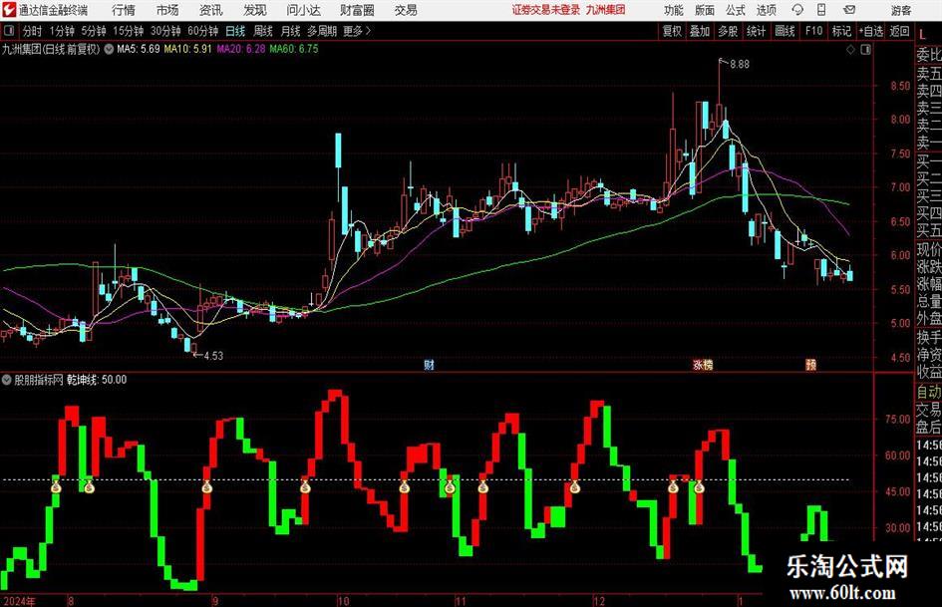Open the 市场 menu
Image resolution: width=942 pixels, height=607 pixels.
[x=167, y=10]
